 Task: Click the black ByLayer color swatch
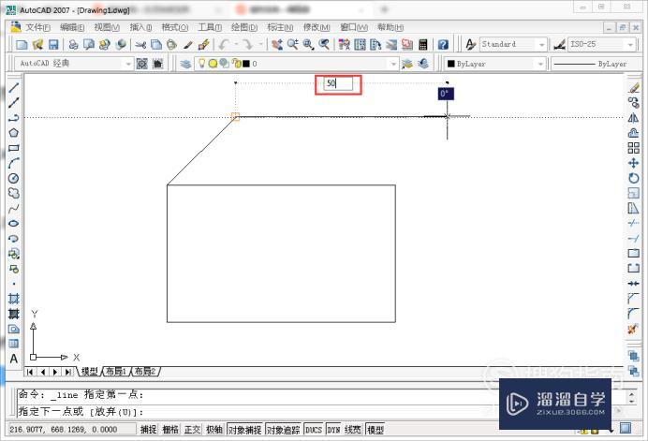450,64
